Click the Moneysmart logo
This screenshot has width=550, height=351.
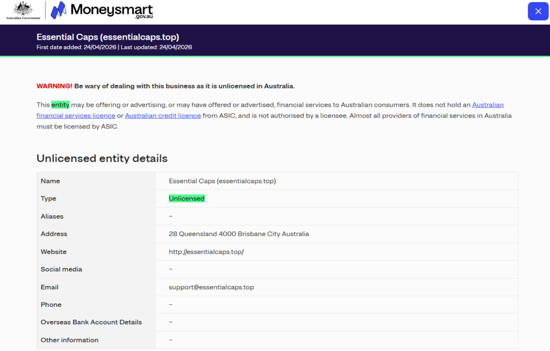tap(102, 10)
